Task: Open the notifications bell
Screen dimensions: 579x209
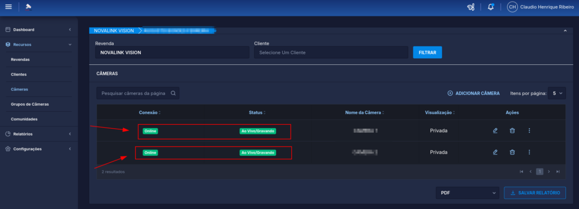Action: tap(491, 7)
